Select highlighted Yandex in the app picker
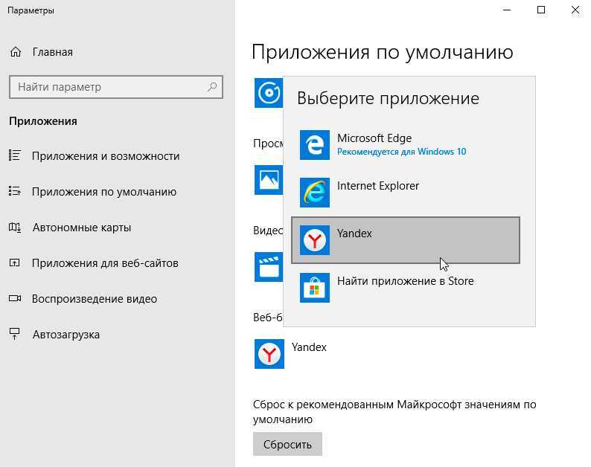 (406, 240)
